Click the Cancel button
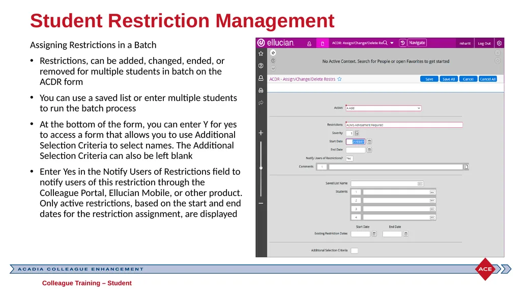This screenshot has height=292, width=521. pos(468,79)
